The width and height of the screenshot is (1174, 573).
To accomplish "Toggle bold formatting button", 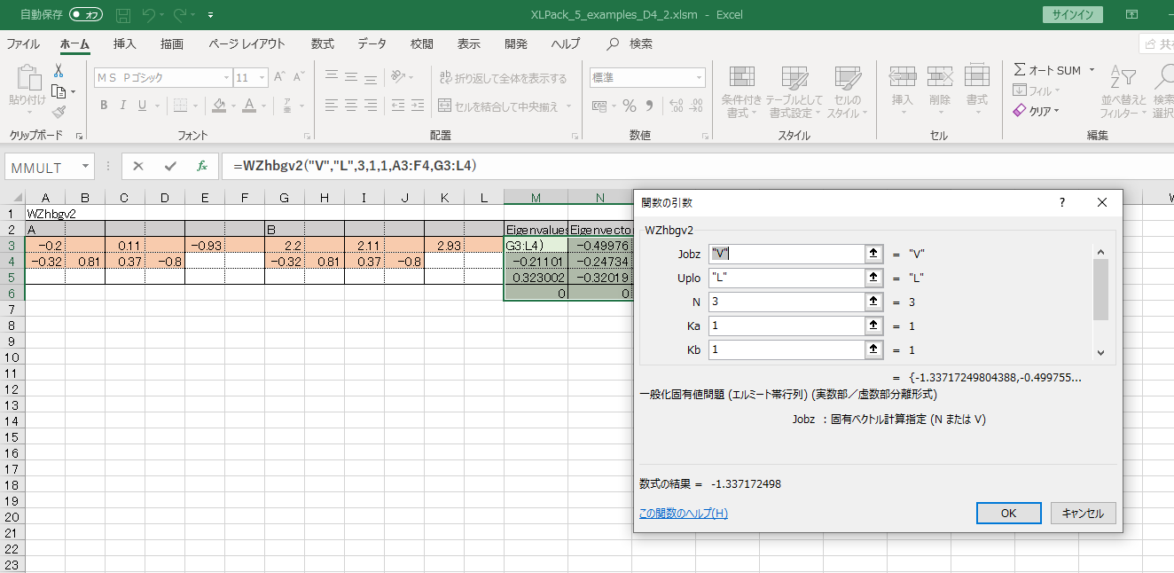I will (x=104, y=106).
